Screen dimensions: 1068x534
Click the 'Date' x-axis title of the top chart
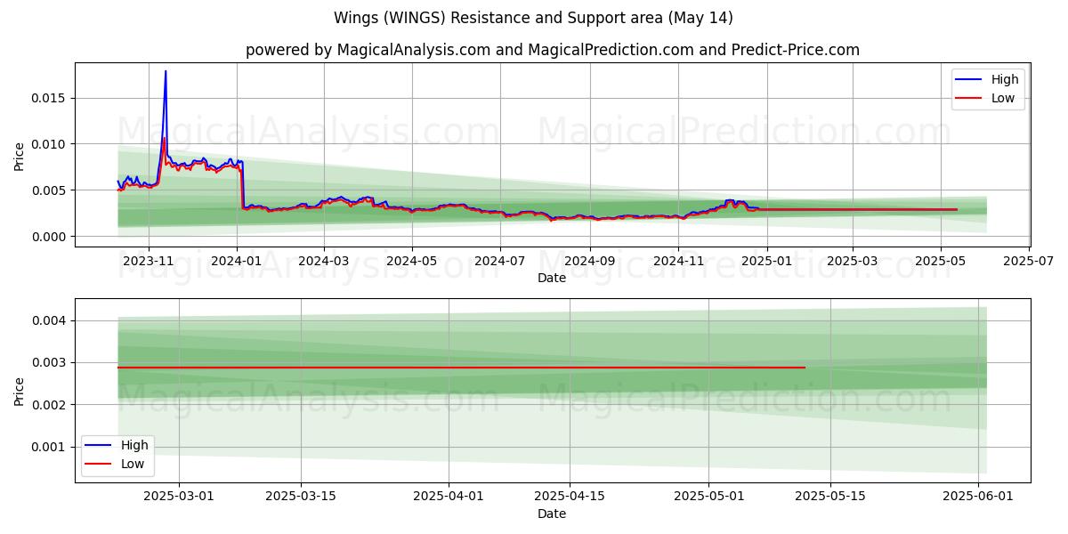click(552, 279)
